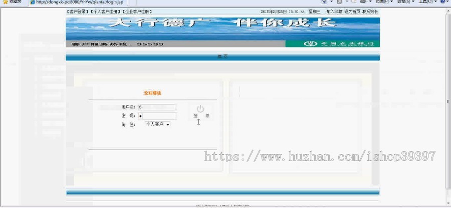Click the vertical scrollbar thumb
Image resolution: width=451 pixels, height=208 pixels.
click(x=448, y=101)
